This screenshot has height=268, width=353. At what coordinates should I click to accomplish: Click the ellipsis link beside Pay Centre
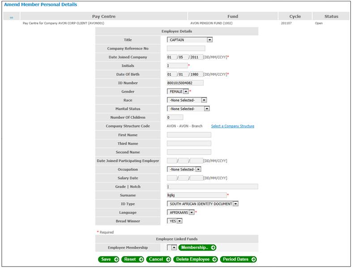click(11, 17)
